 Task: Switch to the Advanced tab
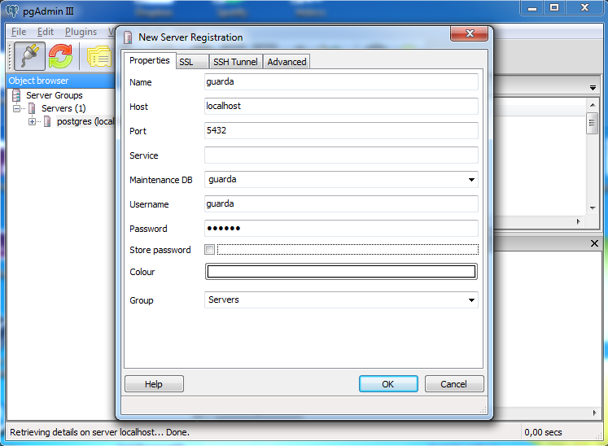(x=287, y=62)
